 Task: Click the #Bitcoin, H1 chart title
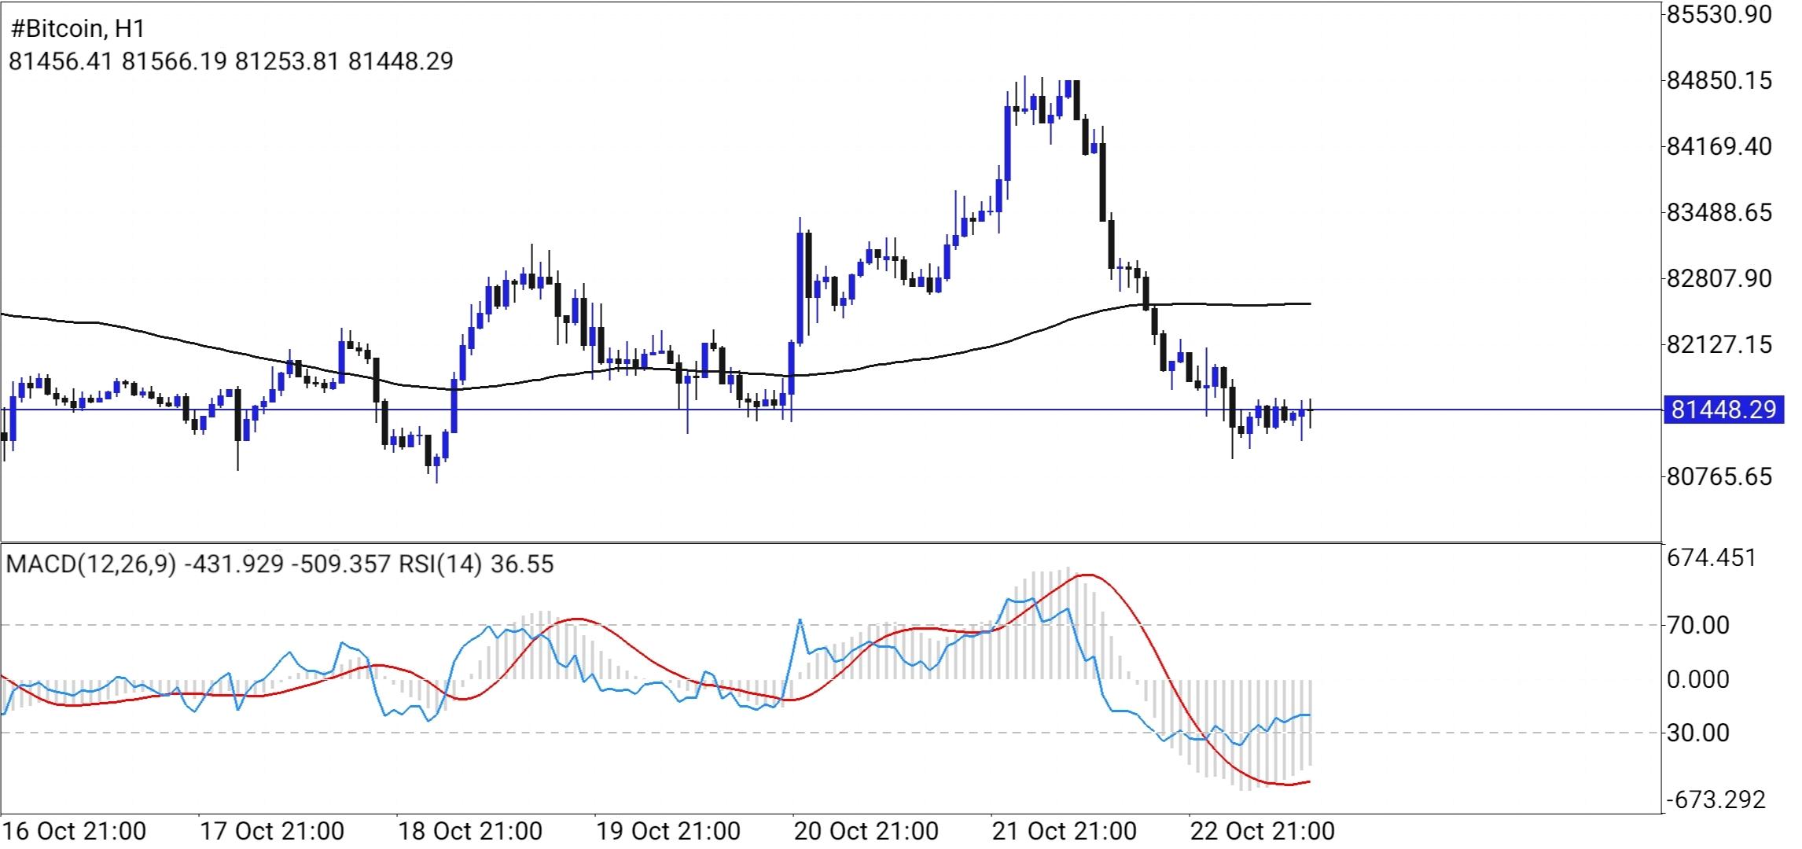click(x=77, y=29)
